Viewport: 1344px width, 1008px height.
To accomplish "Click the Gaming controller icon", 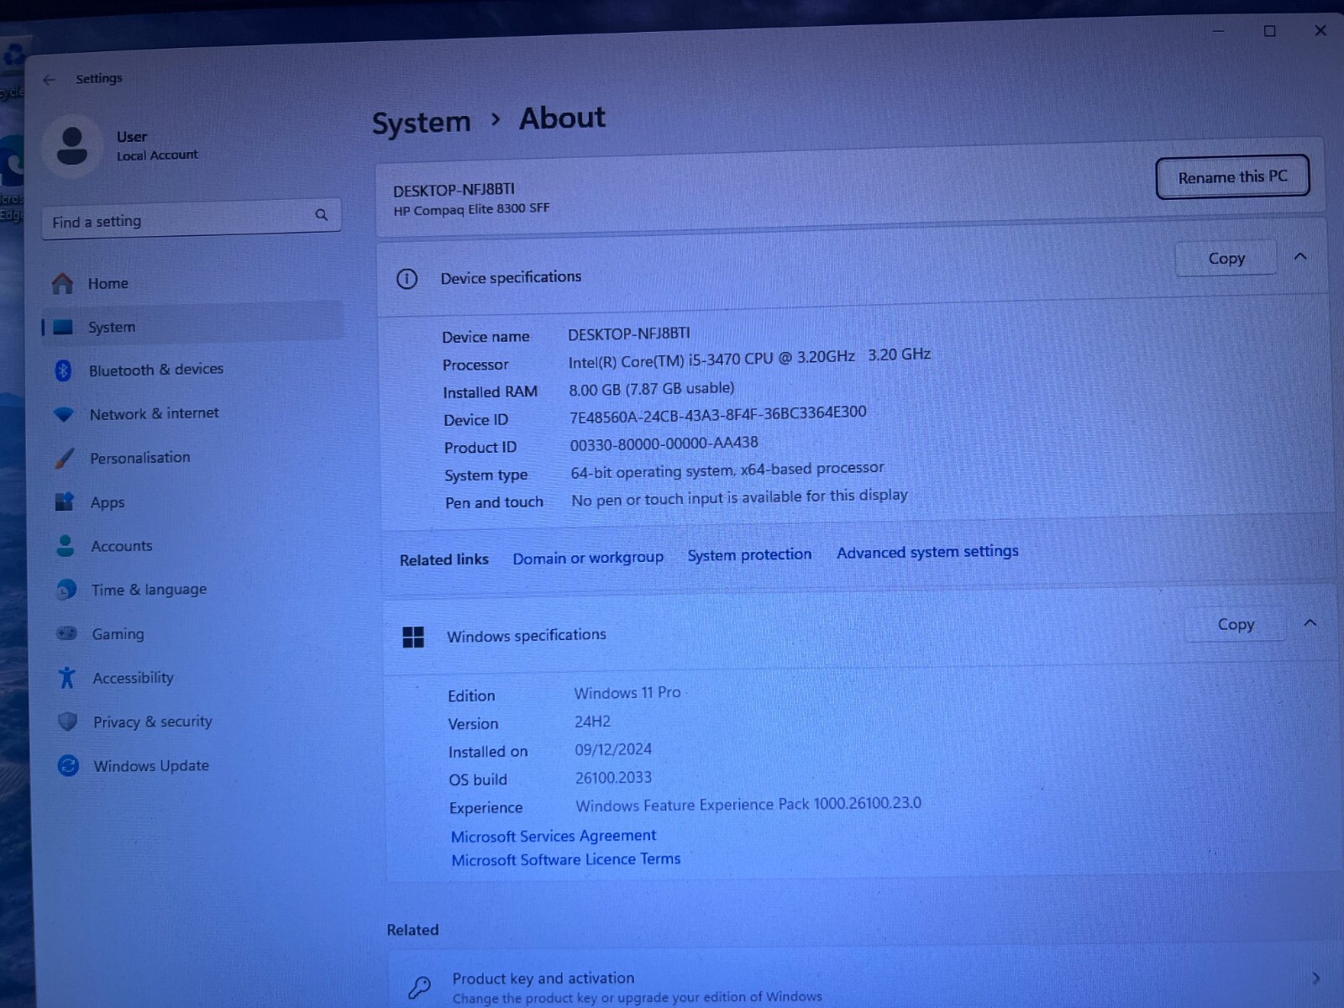I will [x=66, y=634].
